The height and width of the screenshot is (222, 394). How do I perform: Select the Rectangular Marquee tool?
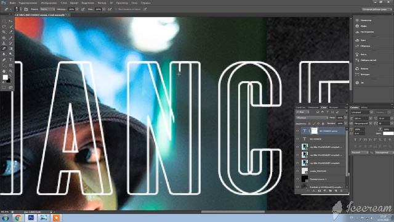click(4, 21)
